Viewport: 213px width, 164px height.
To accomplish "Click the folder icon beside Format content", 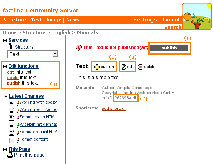I will [12, 140].
